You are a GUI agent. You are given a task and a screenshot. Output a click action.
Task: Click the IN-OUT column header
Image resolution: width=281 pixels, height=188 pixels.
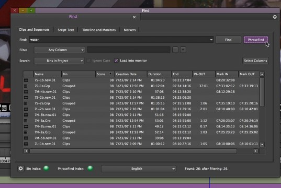pyautogui.click(x=204, y=74)
